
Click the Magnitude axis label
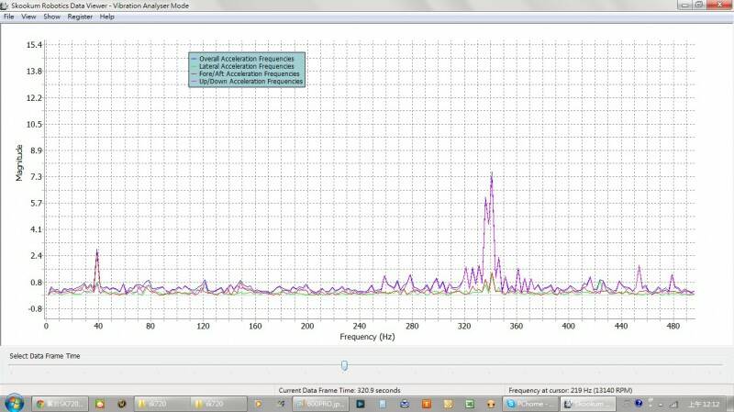pyautogui.click(x=19, y=162)
